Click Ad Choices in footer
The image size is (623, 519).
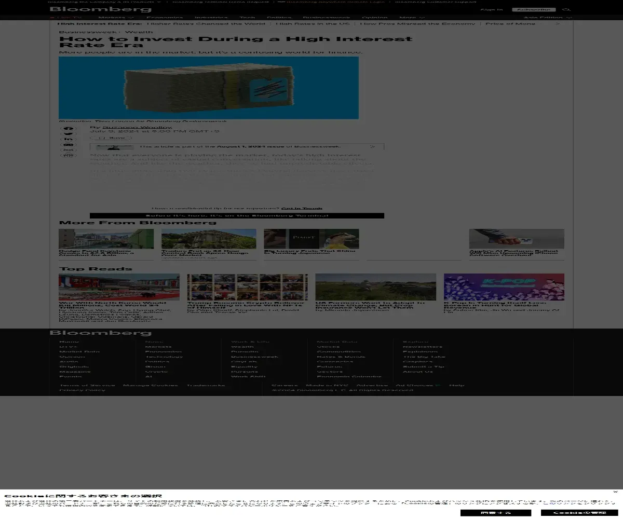(x=418, y=385)
